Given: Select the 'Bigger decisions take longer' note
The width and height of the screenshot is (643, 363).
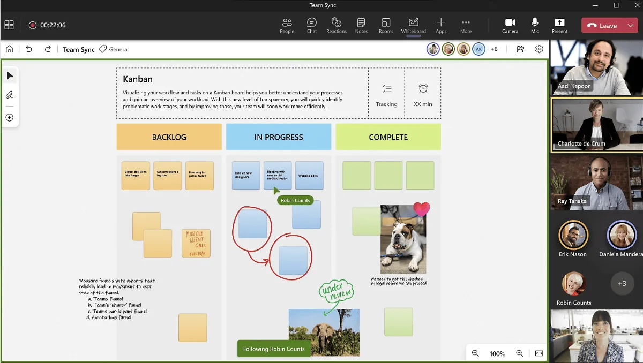Looking at the screenshot, I should [x=136, y=176].
